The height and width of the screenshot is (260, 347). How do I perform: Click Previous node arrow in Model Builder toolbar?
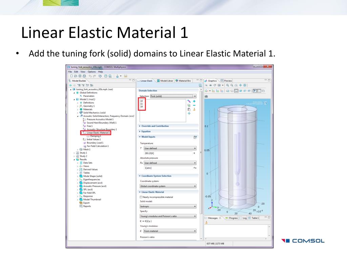pyautogui.click(x=70, y=85)
